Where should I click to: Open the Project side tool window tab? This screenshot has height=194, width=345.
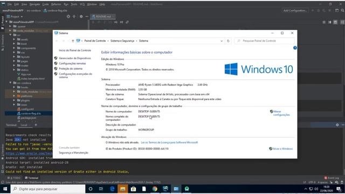pos(2,23)
